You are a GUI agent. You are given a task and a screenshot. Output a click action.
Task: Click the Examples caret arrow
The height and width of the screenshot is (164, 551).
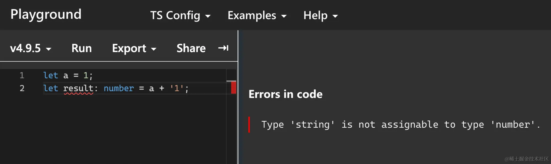pyautogui.click(x=284, y=16)
